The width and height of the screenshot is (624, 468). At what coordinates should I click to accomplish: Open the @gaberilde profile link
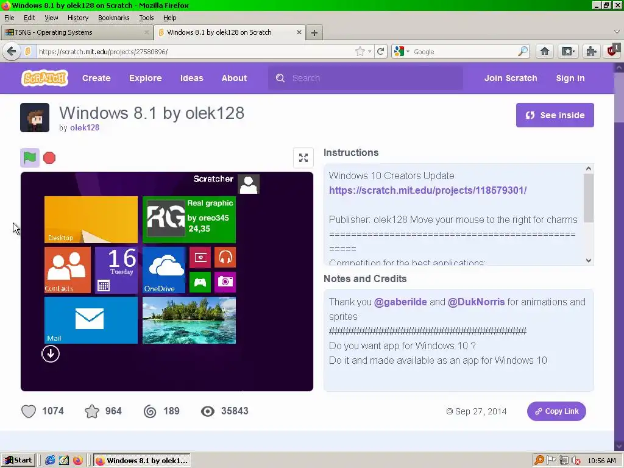(400, 302)
